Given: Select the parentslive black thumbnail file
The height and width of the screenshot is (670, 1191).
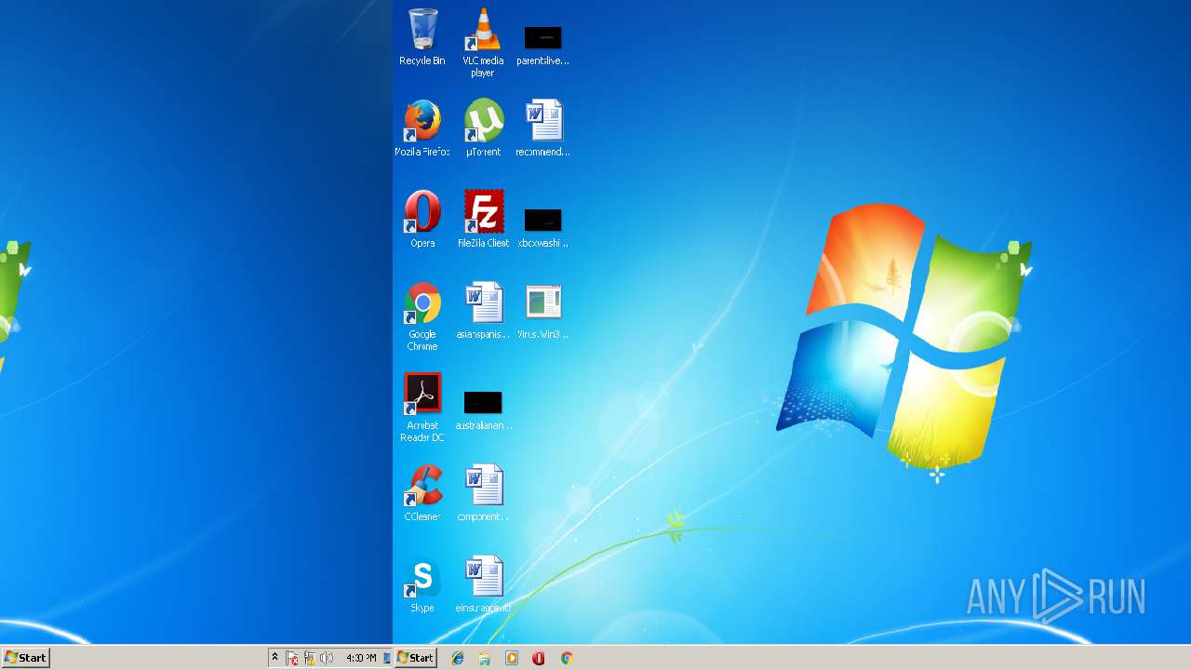Looking at the screenshot, I should tap(543, 45).
